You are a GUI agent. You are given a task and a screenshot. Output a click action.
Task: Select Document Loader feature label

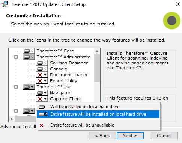(69, 75)
